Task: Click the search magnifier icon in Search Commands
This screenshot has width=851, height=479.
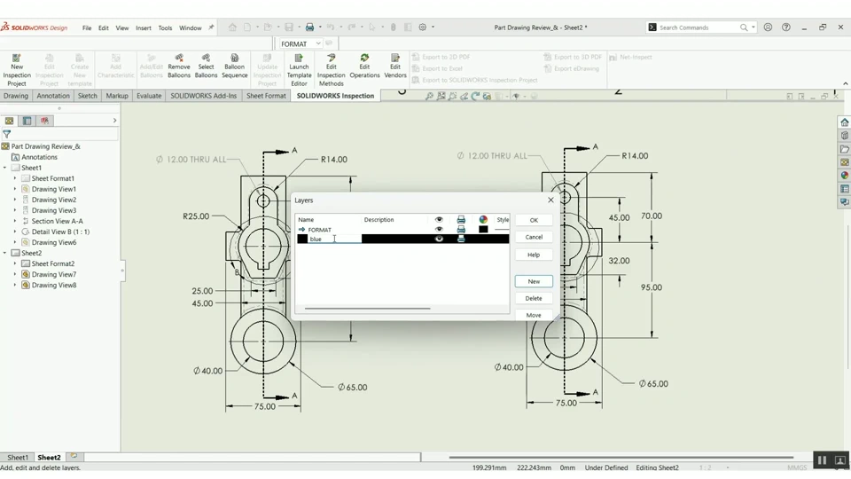Action: (744, 27)
